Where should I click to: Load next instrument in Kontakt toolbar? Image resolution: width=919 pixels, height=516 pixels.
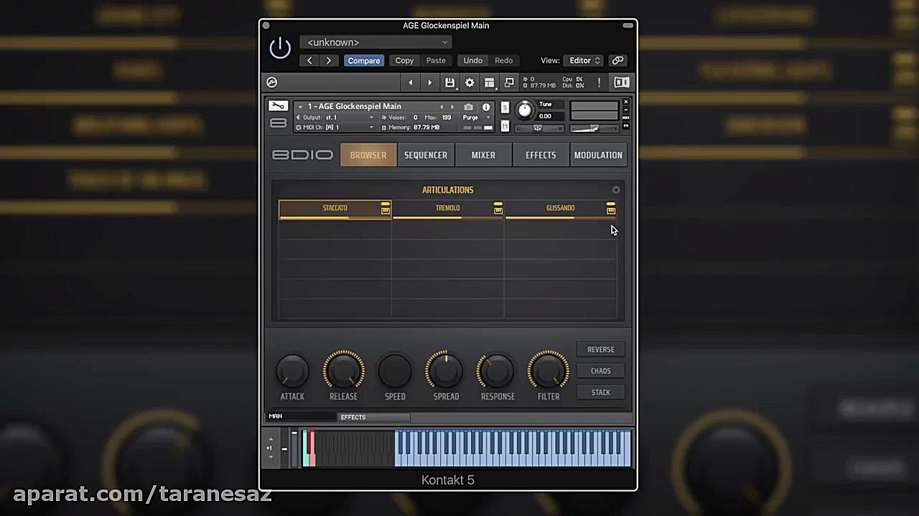[429, 82]
